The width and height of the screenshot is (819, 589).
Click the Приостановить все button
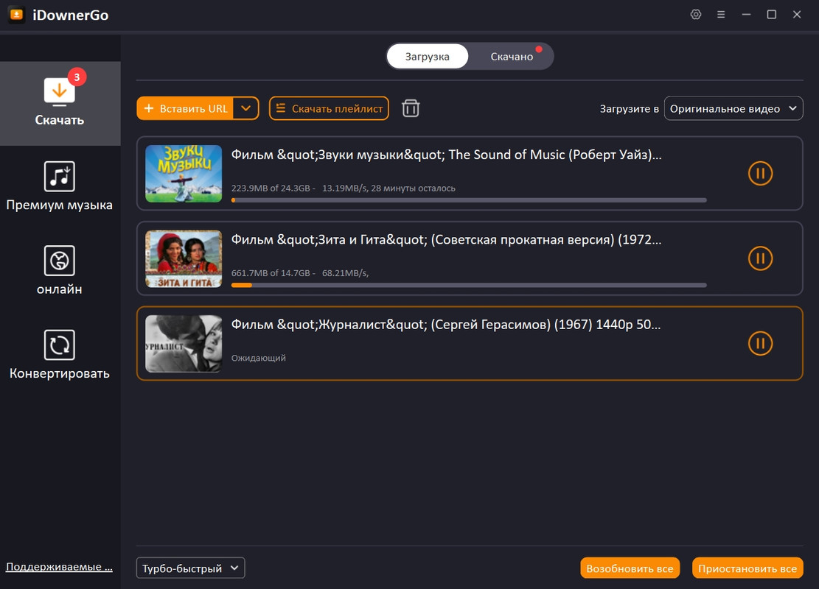click(747, 568)
